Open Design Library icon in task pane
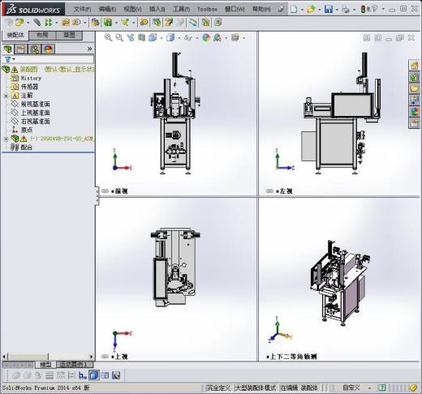This screenshot has height=394, width=422. 414,77
